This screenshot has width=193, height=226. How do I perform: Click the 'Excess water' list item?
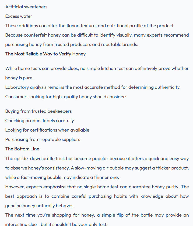point(19,16)
